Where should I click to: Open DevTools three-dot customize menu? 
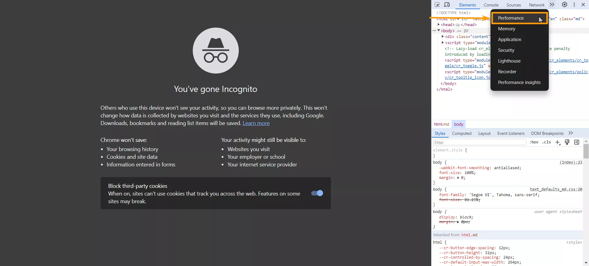(574, 5)
